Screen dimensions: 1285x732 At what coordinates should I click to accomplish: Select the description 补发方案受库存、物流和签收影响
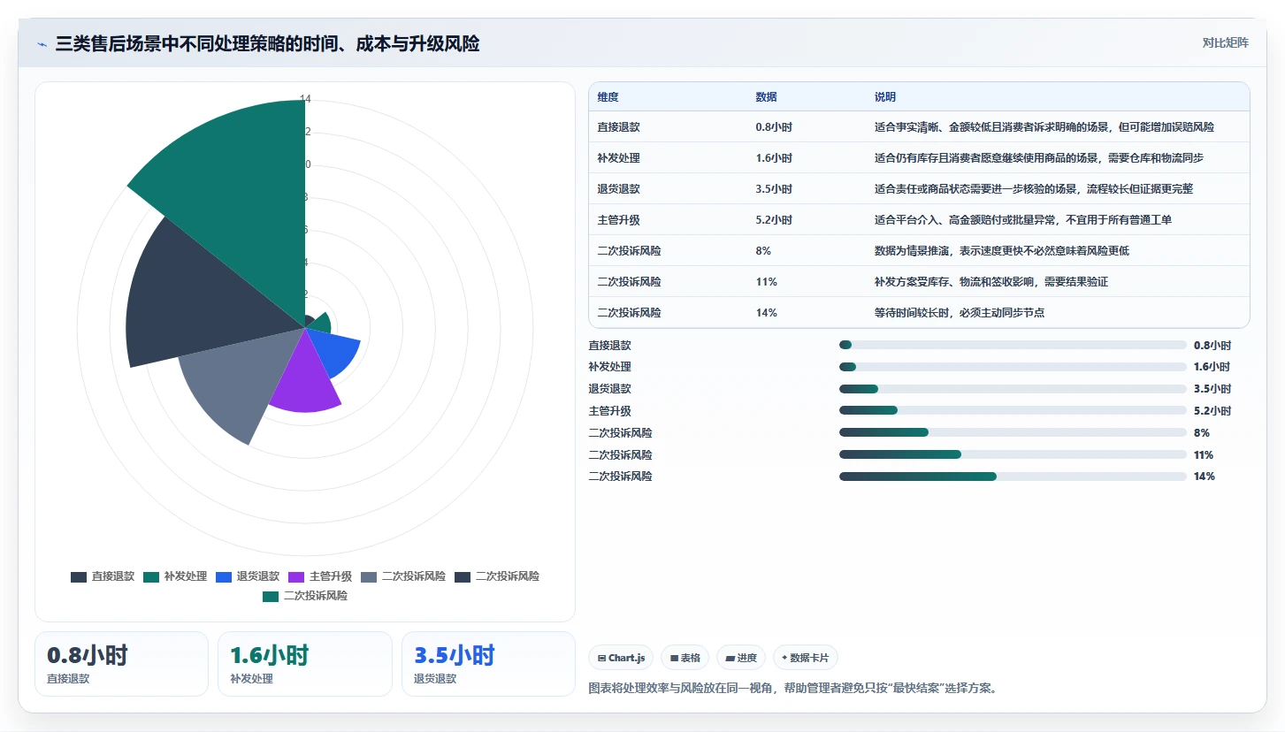[991, 281]
